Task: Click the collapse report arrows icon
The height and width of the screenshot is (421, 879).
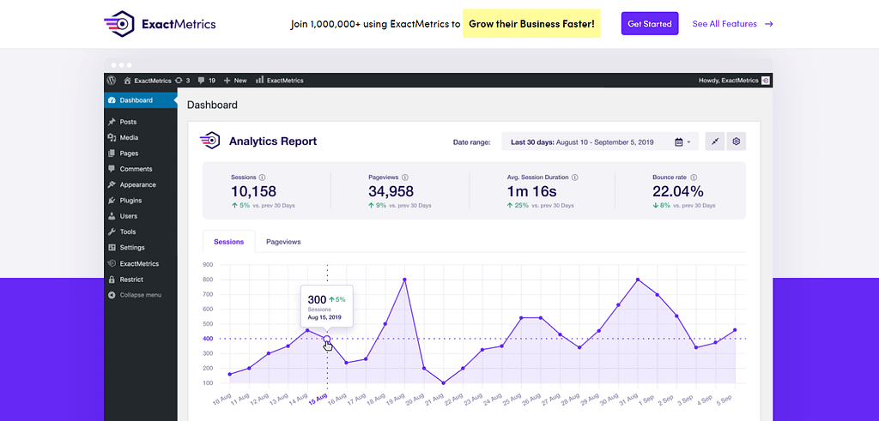Action: pos(715,141)
